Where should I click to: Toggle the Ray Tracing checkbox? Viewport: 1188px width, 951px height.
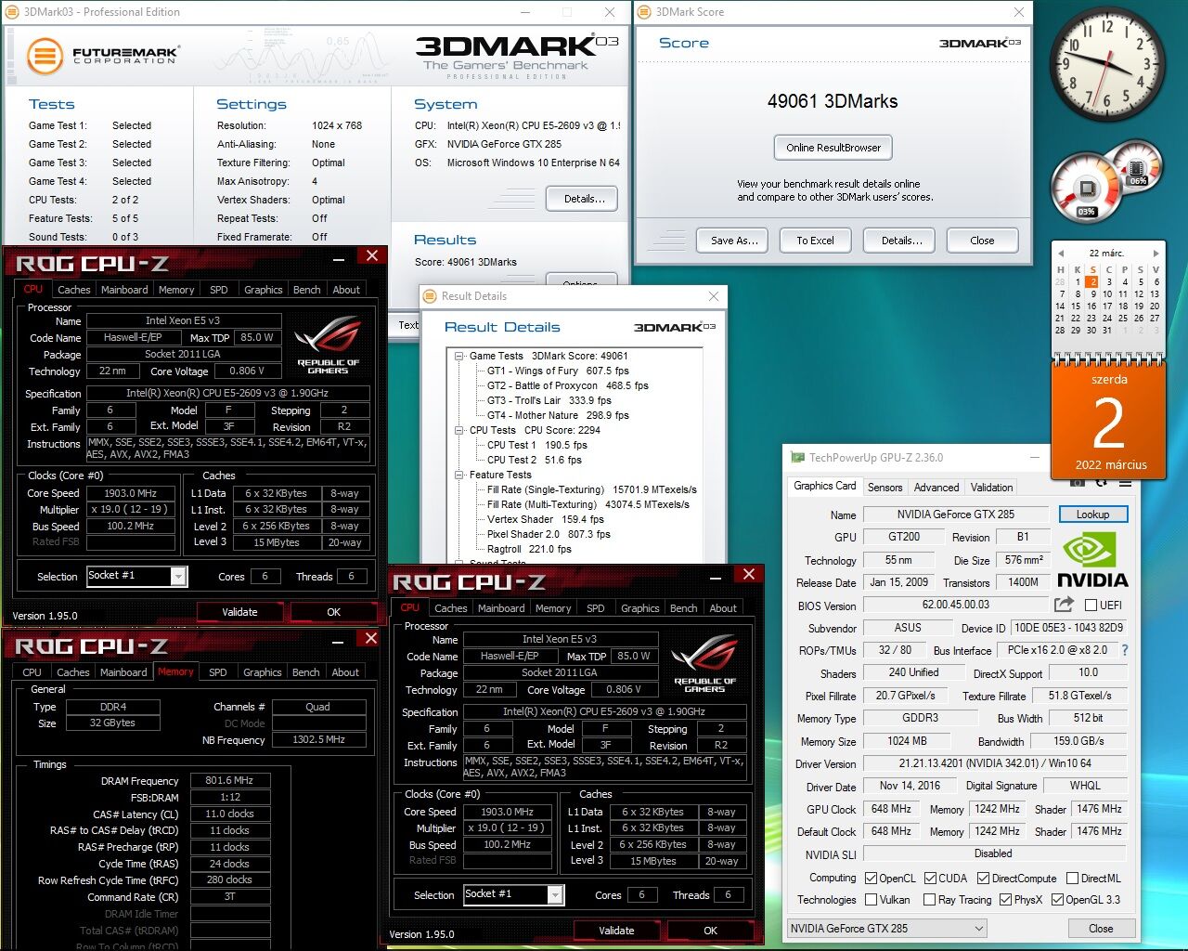click(x=929, y=899)
